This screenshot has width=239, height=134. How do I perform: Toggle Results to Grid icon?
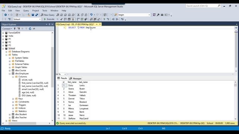[x=95, y=19]
